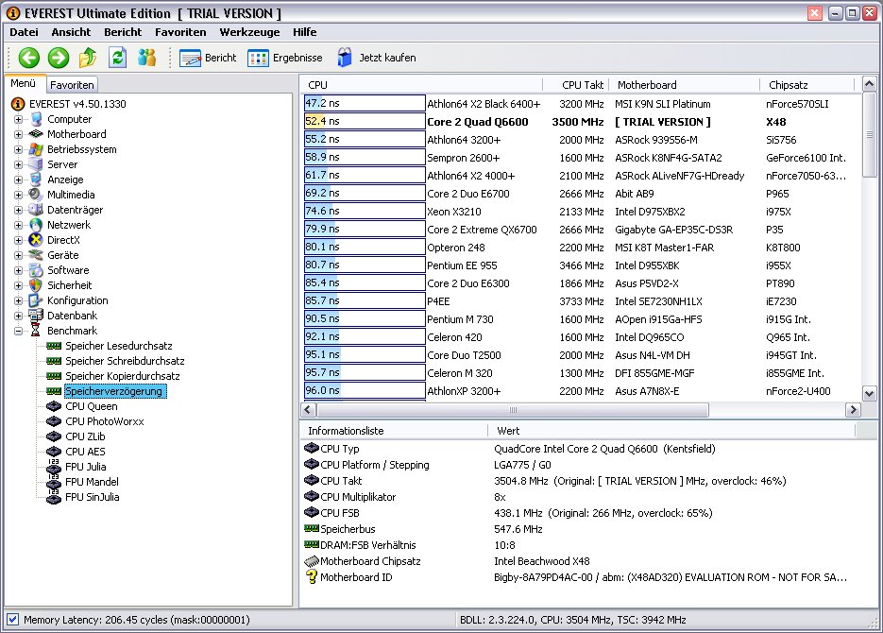Click the CPU Queen chip icon

[x=54, y=406]
